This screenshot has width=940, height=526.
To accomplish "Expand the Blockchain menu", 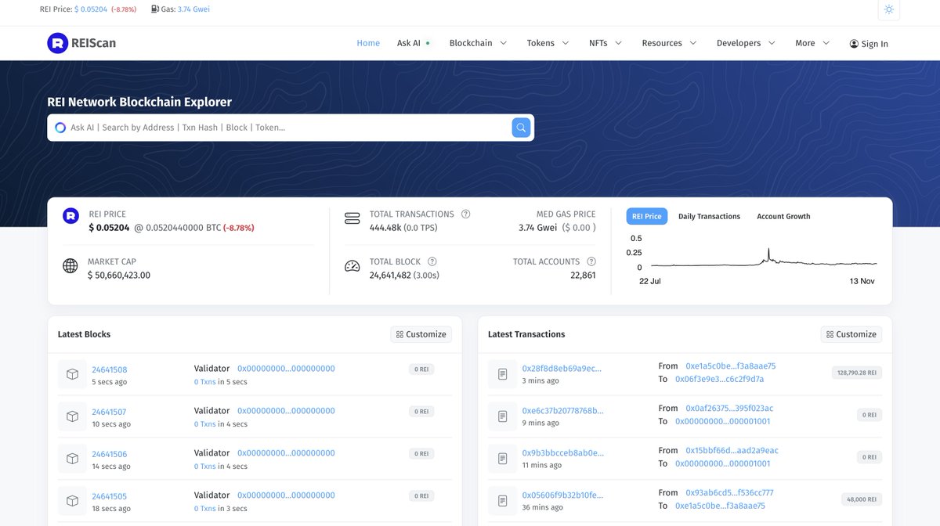I will pos(478,43).
